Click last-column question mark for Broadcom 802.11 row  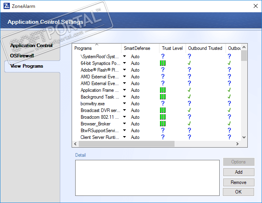point(229,117)
